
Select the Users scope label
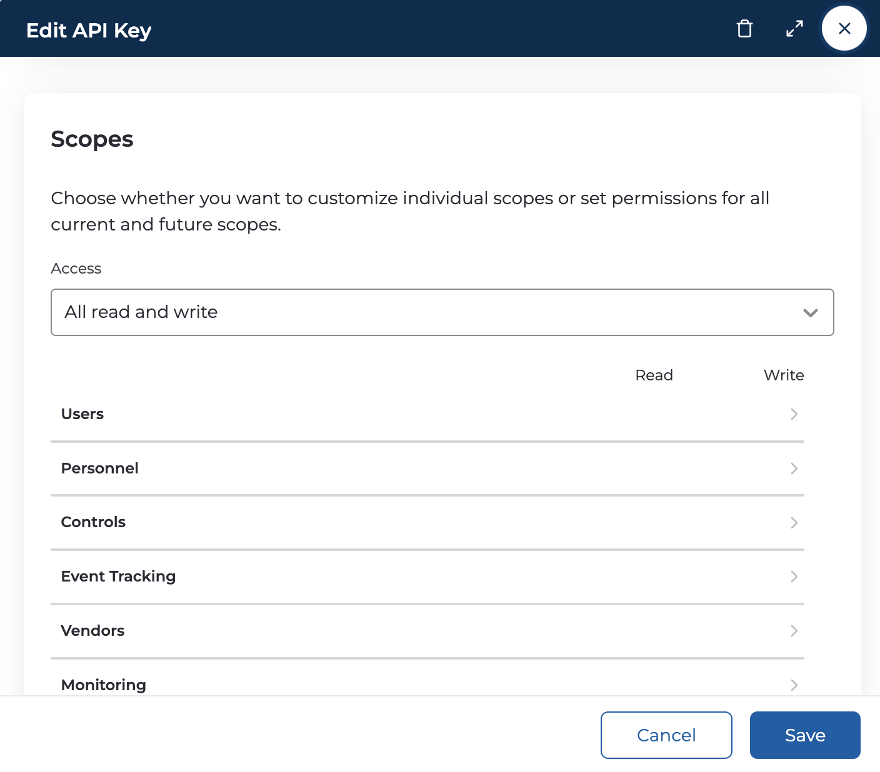[x=82, y=414]
